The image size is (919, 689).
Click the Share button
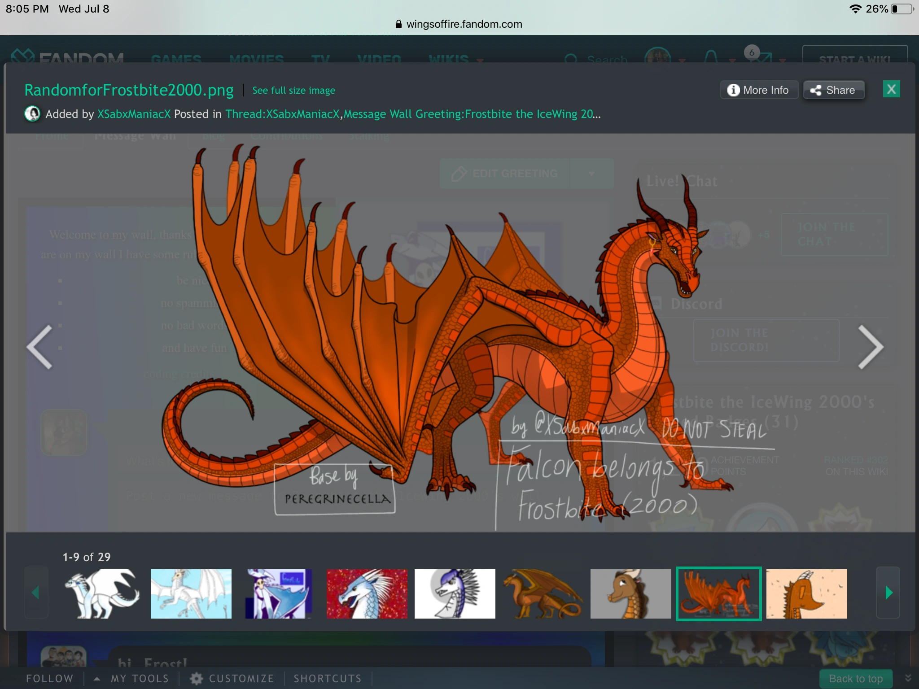[834, 90]
